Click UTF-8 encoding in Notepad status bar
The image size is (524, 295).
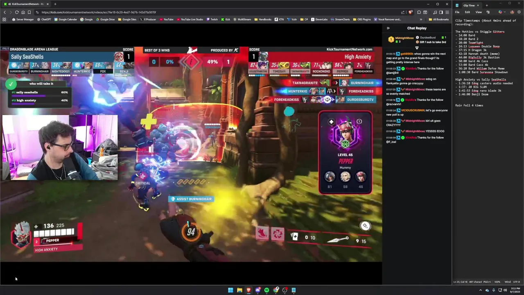516,282
